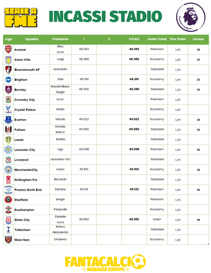Click the Arsenal club crest
This screenshot has width=211, height=273.
point(9,49)
